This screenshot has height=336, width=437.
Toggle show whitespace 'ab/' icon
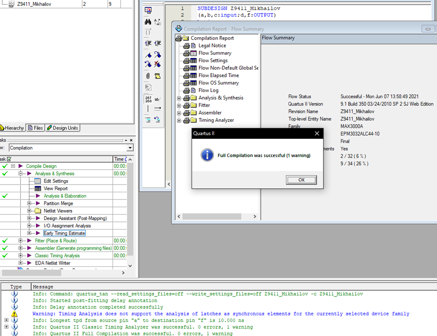pos(157,99)
